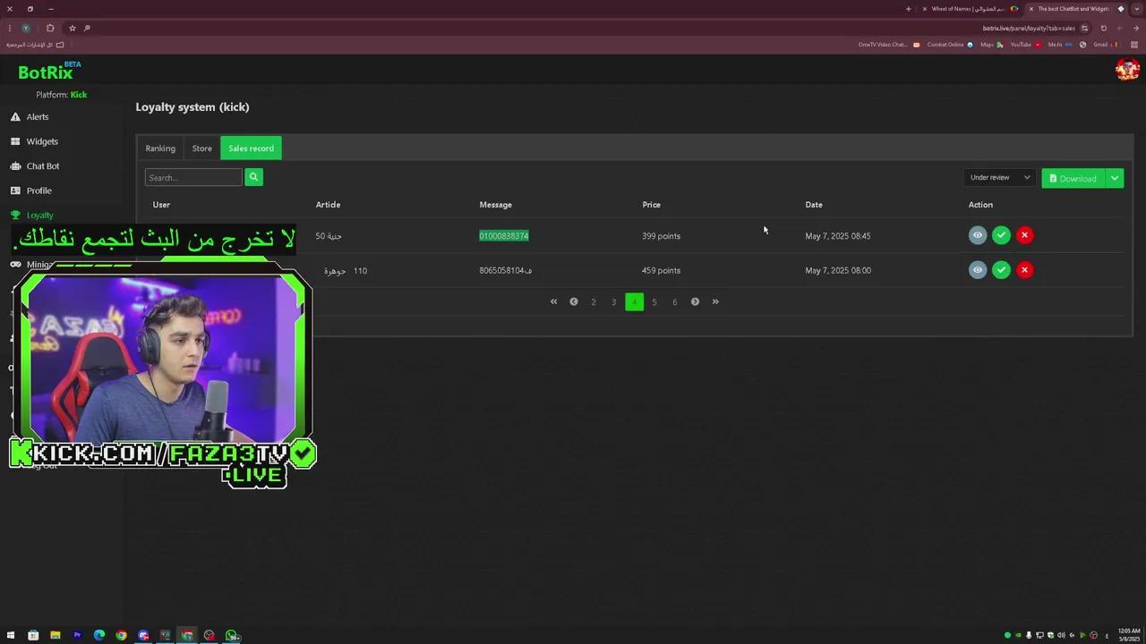Switch to the Store tab
The width and height of the screenshot is (1146, 644).
pos(202,148)
